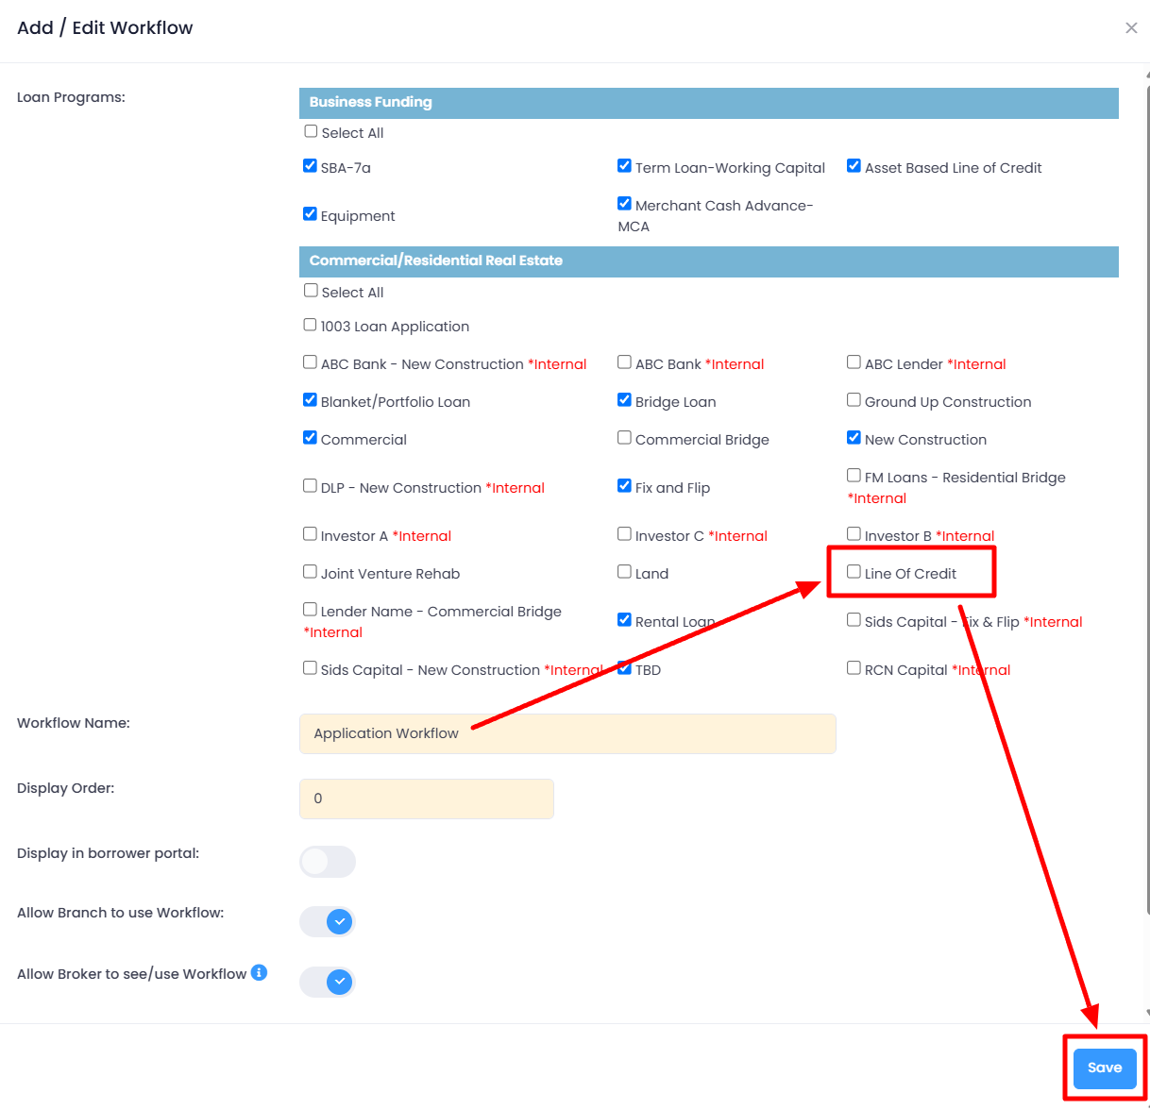The image size is (1150, 1110).
Task: Uncheck the Commercial program checkbox
Action: 310,437
